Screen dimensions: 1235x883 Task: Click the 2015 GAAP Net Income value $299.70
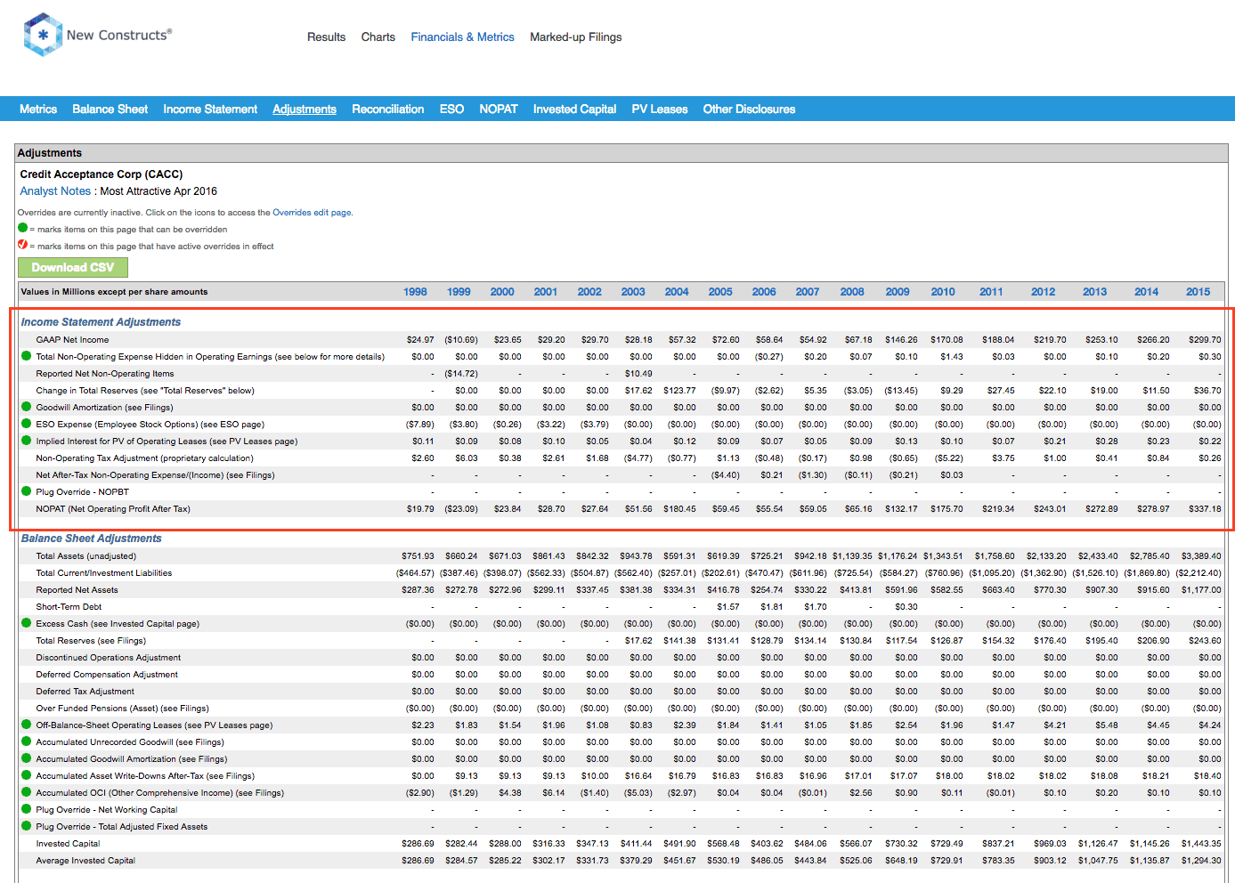tap(1204, 340)
